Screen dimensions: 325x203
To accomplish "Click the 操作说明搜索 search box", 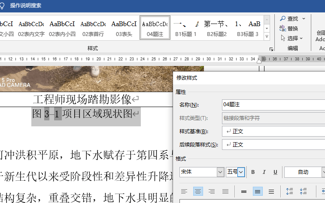I will 26,6.
